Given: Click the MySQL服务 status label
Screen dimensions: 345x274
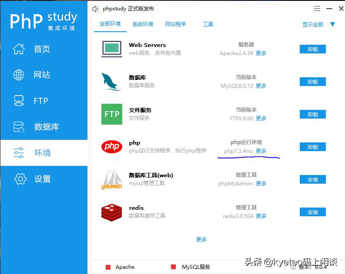Looking at the screenshot, I should [x=196, y=267].
